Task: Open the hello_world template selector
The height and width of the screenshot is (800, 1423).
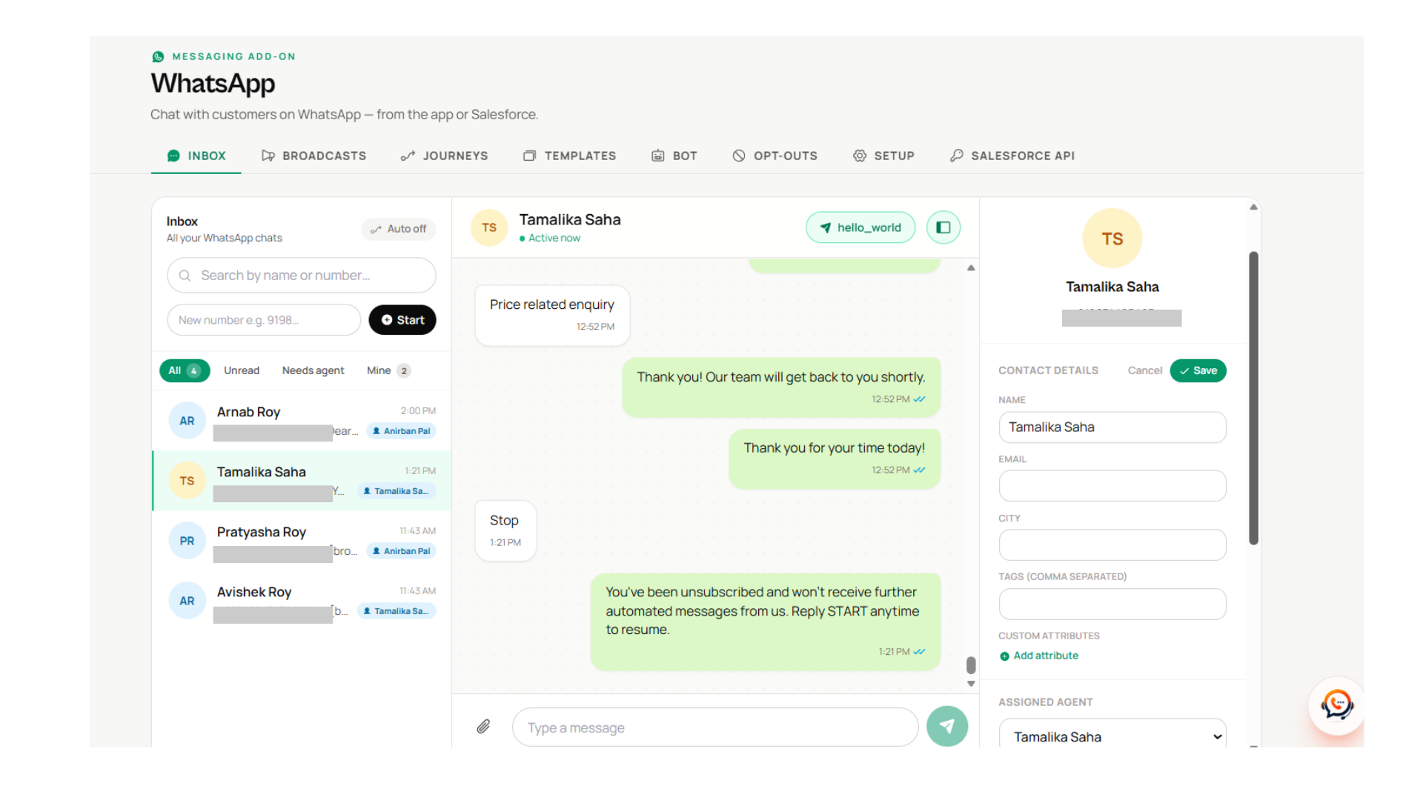Action: coord(860,227)
